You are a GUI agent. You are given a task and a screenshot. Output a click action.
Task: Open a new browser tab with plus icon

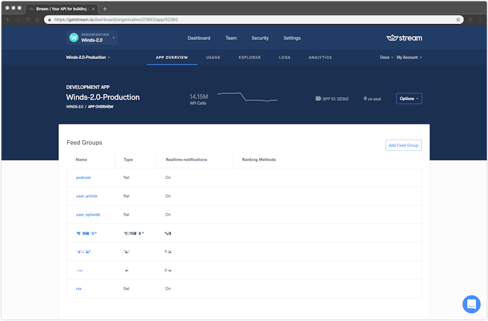point(105,9)
